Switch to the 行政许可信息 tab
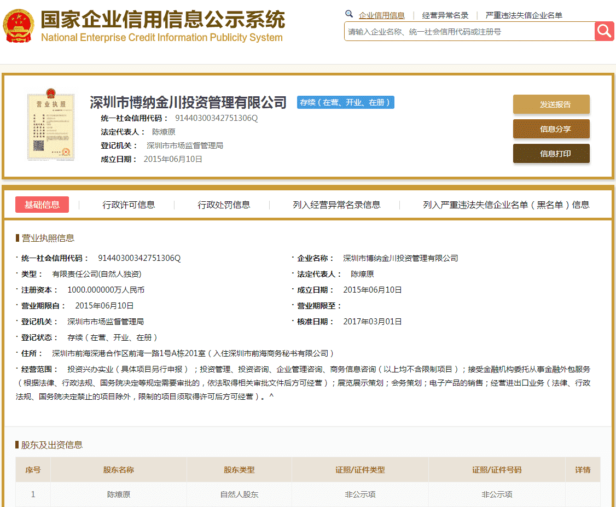 pos(129,205)
